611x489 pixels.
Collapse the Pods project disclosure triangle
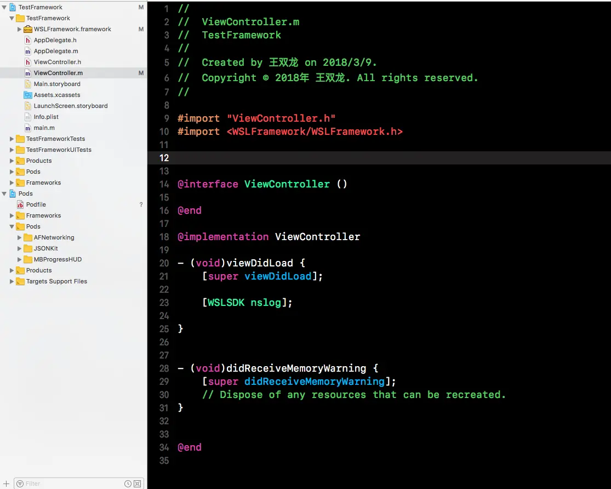click(x=4, y=194)
